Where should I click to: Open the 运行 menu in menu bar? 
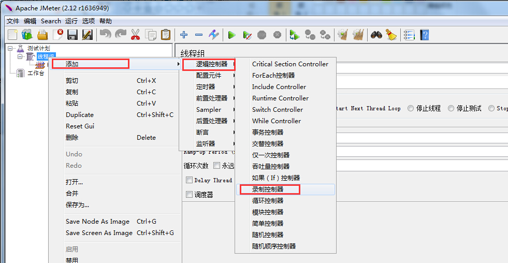click(71, 21)
